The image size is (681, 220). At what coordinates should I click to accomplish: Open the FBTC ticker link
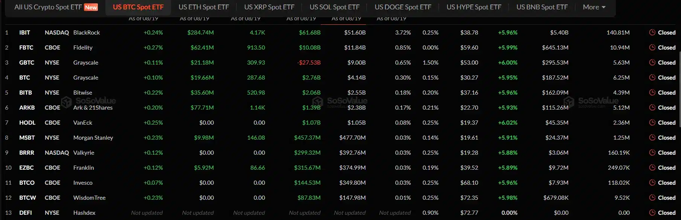pos(26,48)
